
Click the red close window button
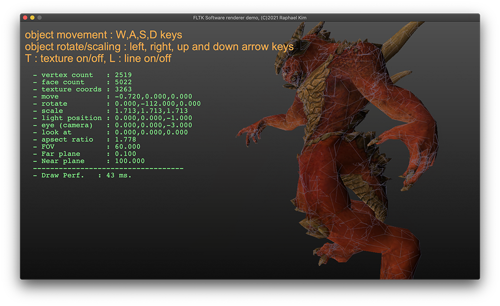coord(25,18)
